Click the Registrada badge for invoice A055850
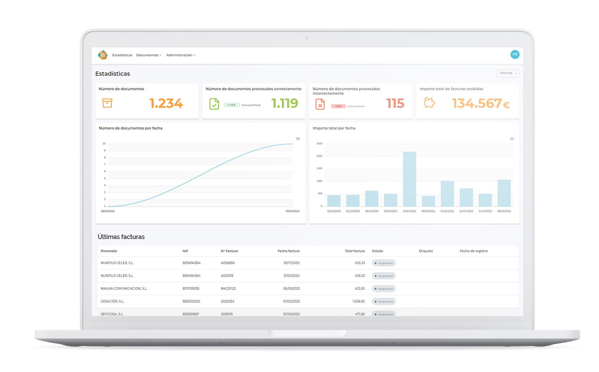Viewport: 599px width, 372px height. [x=384, y=263]
